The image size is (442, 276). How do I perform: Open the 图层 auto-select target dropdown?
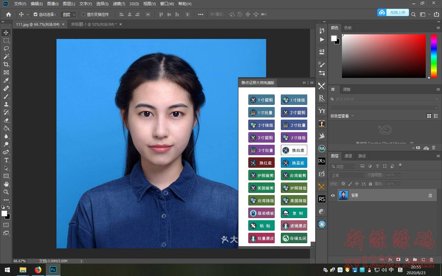pos(68,14)
